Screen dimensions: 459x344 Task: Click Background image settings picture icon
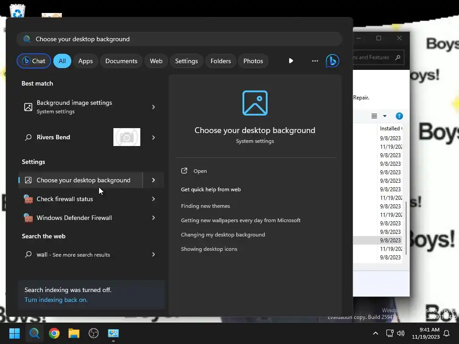pyautogui.click(x=28, y=107)
